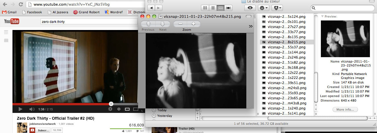
Task: Click the Finder search field
Action: (342, 8)
